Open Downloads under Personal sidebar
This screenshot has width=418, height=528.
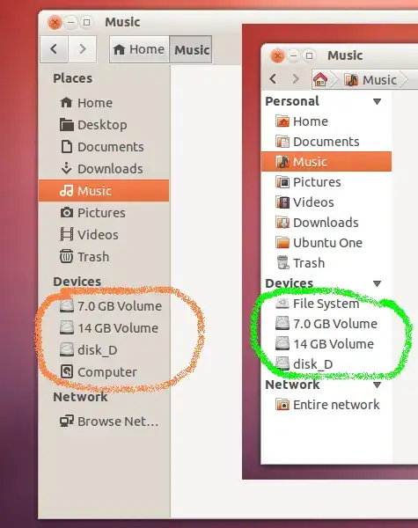tap(326, 223)
